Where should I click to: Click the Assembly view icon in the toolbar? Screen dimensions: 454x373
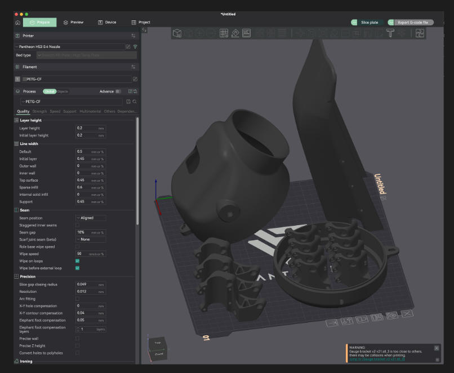click(x=420, y=33)
